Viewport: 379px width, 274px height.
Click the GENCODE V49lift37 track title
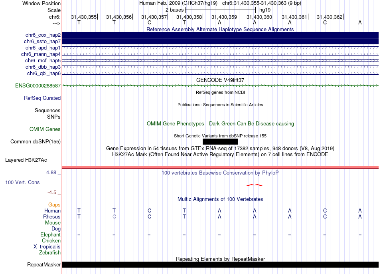tap(220, 80)
